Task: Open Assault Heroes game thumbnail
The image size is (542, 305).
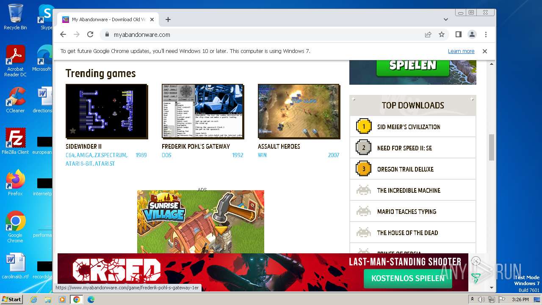Action: point(299,111)
